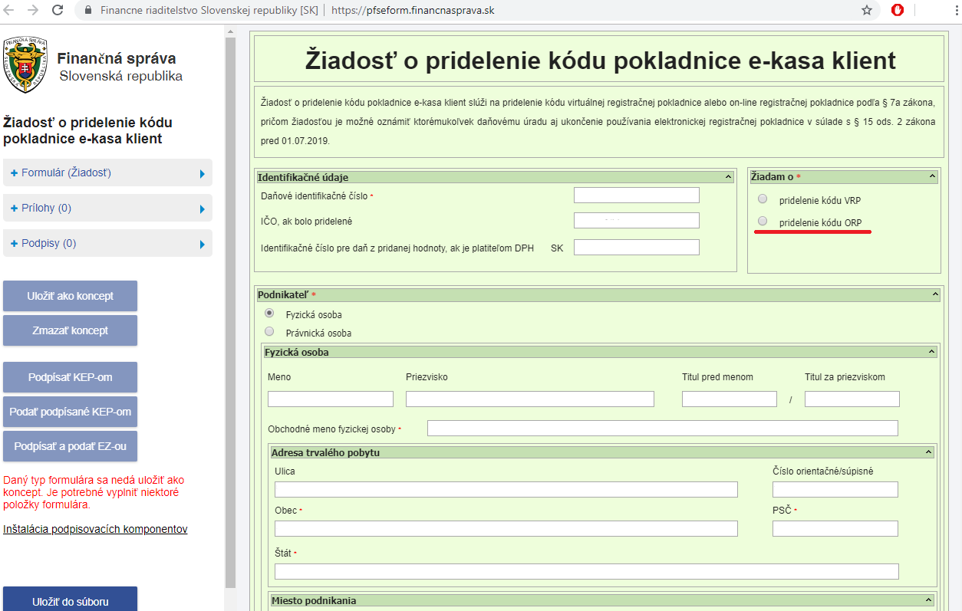Expand the Formulár (Žiadosť) section
Image resolution: width=962 pixels, height=611 pixels.
click(x=107, y=173)
